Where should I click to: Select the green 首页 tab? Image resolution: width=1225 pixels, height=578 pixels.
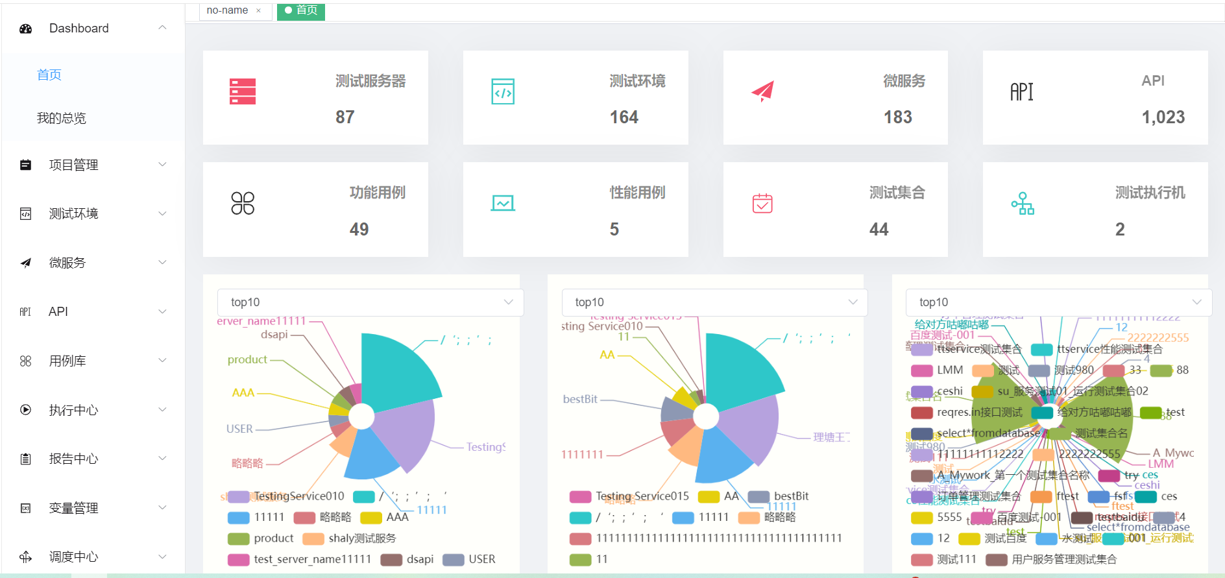(301, 10)
